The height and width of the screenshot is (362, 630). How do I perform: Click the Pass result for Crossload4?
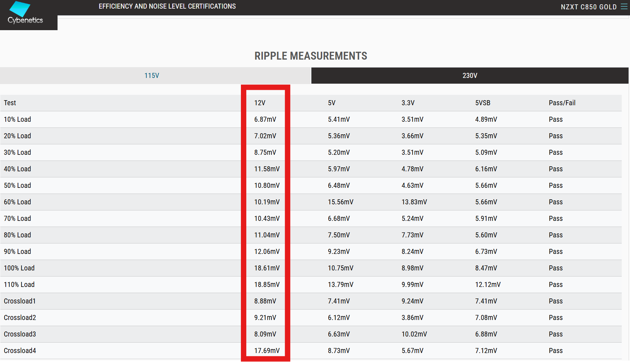click(556, 351)
